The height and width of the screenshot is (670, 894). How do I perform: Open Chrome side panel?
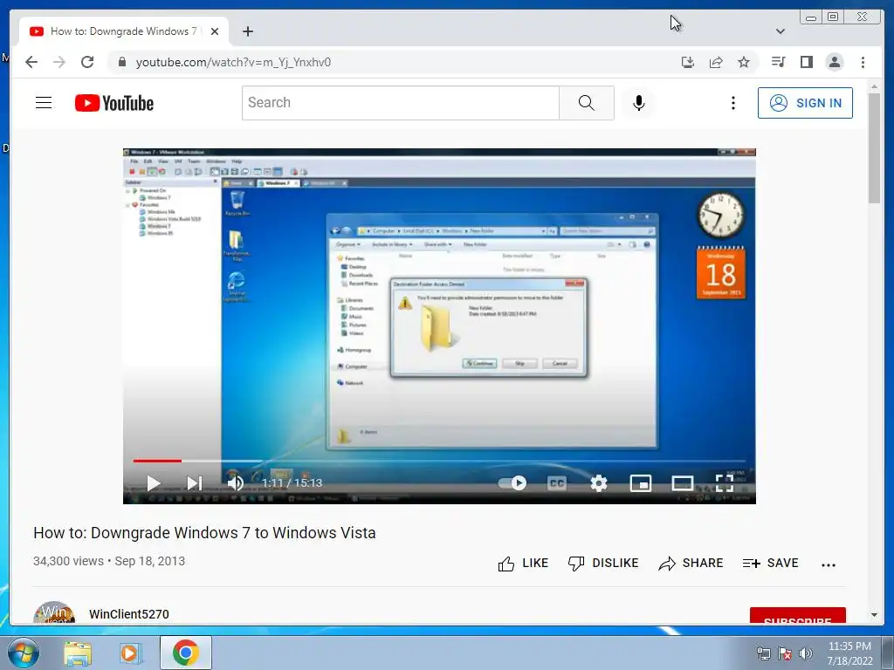click(806, 62)
